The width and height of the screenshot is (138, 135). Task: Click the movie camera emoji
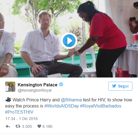[x=8, y=100]
